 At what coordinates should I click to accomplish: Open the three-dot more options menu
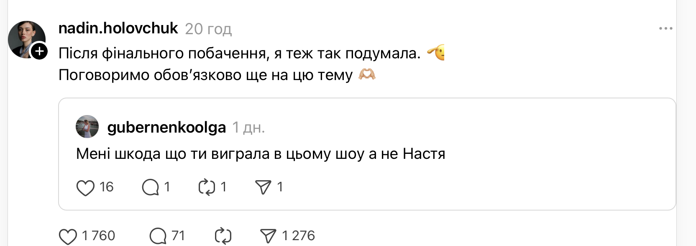(665, 29)
